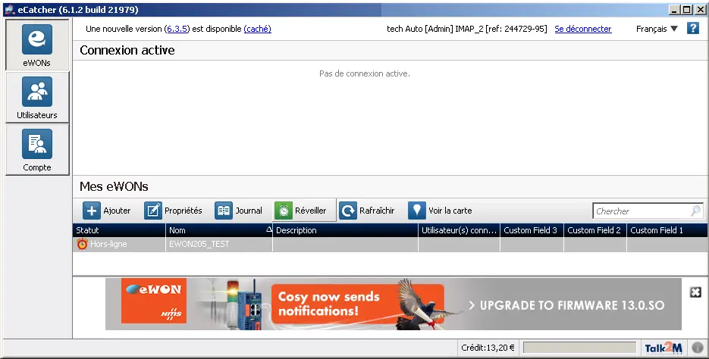Click the Ajouter plus icon

[x=91, y=211]
